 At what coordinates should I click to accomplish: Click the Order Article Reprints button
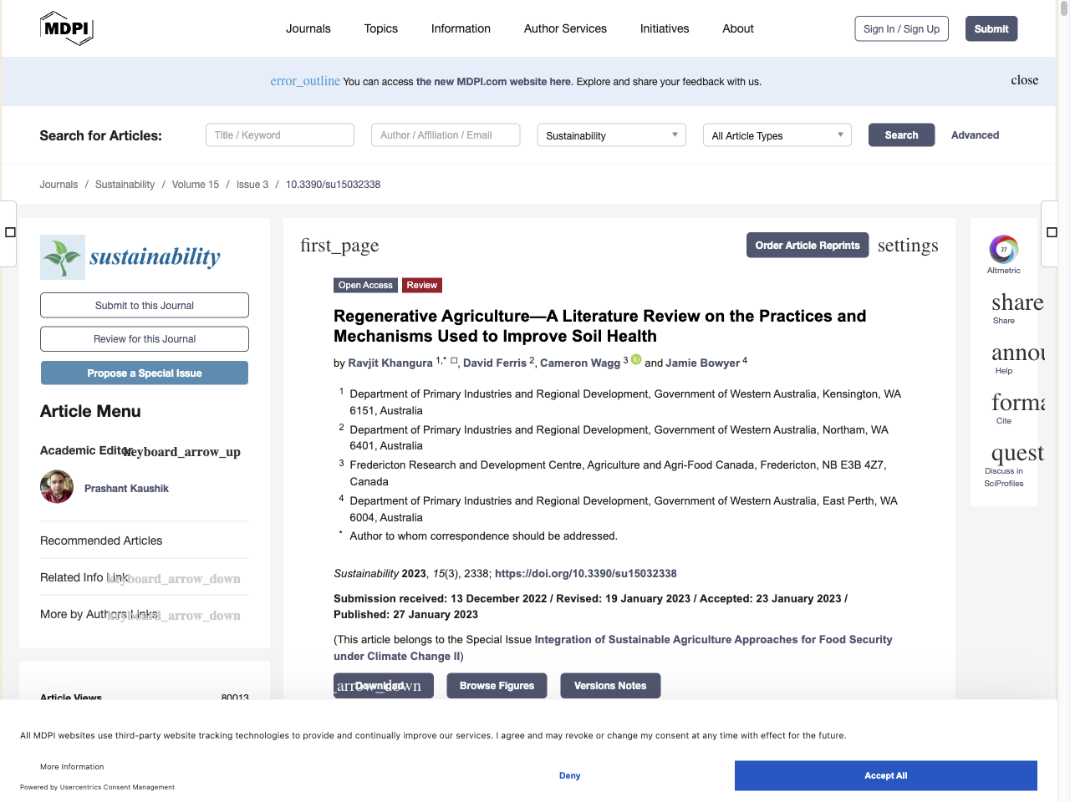[x=807, y=246]
